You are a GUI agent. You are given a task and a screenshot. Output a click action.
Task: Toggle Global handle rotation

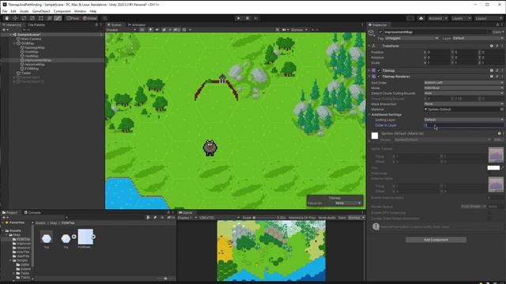[x=90, y=18]
